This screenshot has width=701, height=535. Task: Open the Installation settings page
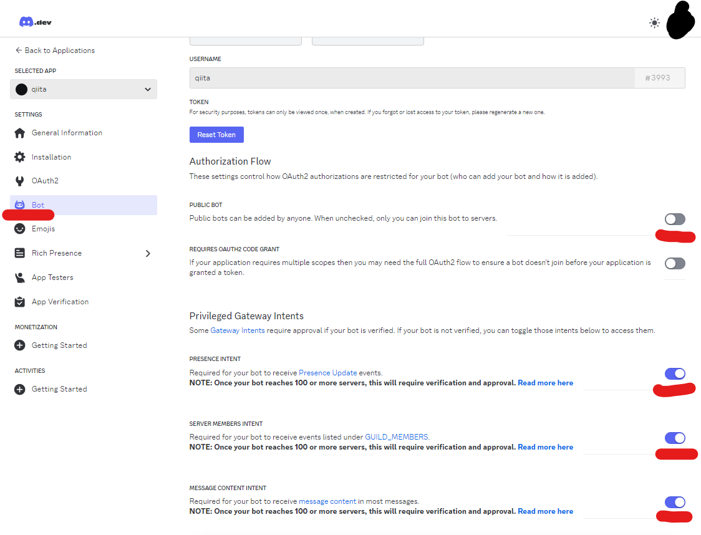51,157
